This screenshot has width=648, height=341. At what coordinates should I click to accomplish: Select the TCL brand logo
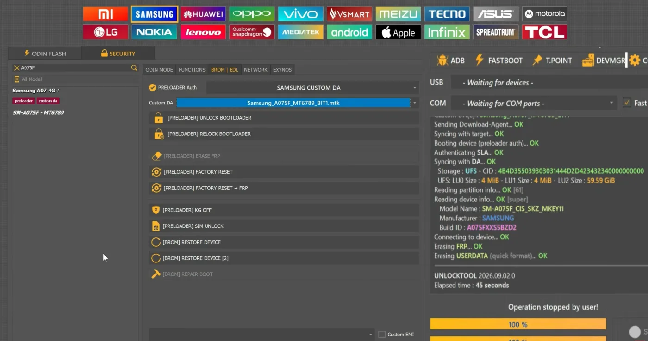[x=545, y=32]
